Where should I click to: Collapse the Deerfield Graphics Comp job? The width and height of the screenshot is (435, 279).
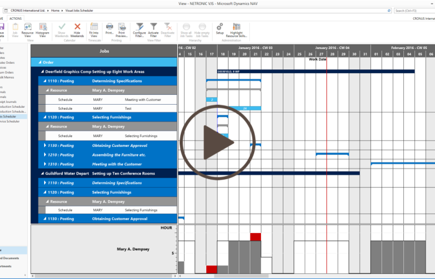[42, 71]
